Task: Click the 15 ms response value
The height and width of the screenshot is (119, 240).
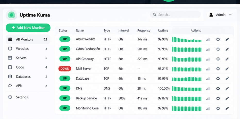Action: (x=142, y=79)
